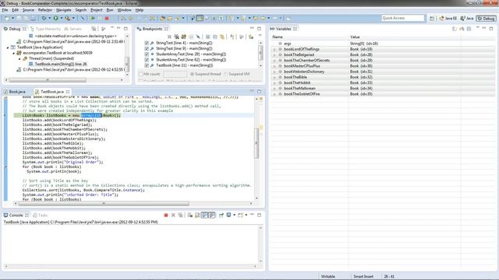Switch to Java EE perspective button
The image size is (499, 280).
pos(448,19)
